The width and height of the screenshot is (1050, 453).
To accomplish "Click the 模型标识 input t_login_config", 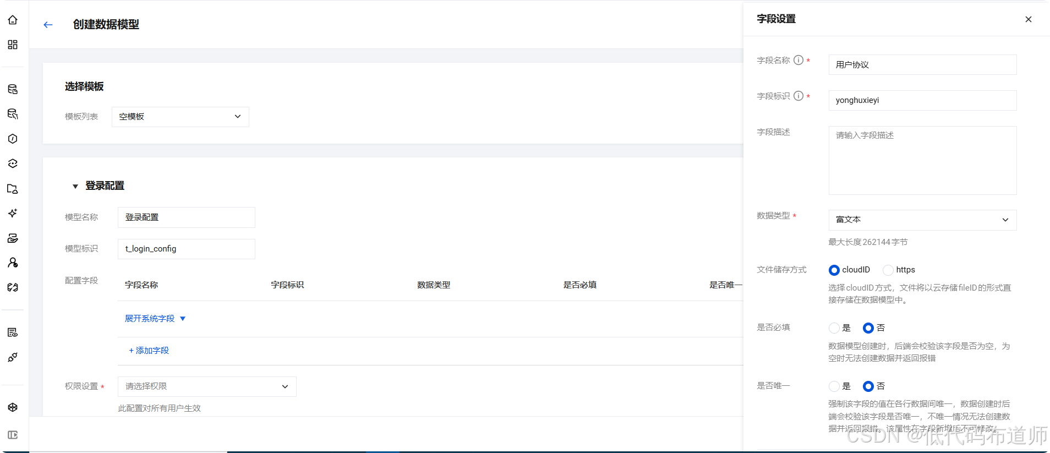I will click(187, 249).
